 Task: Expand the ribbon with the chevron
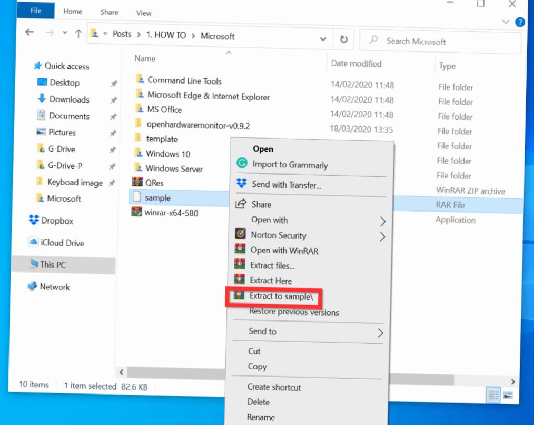coord(506,22)
